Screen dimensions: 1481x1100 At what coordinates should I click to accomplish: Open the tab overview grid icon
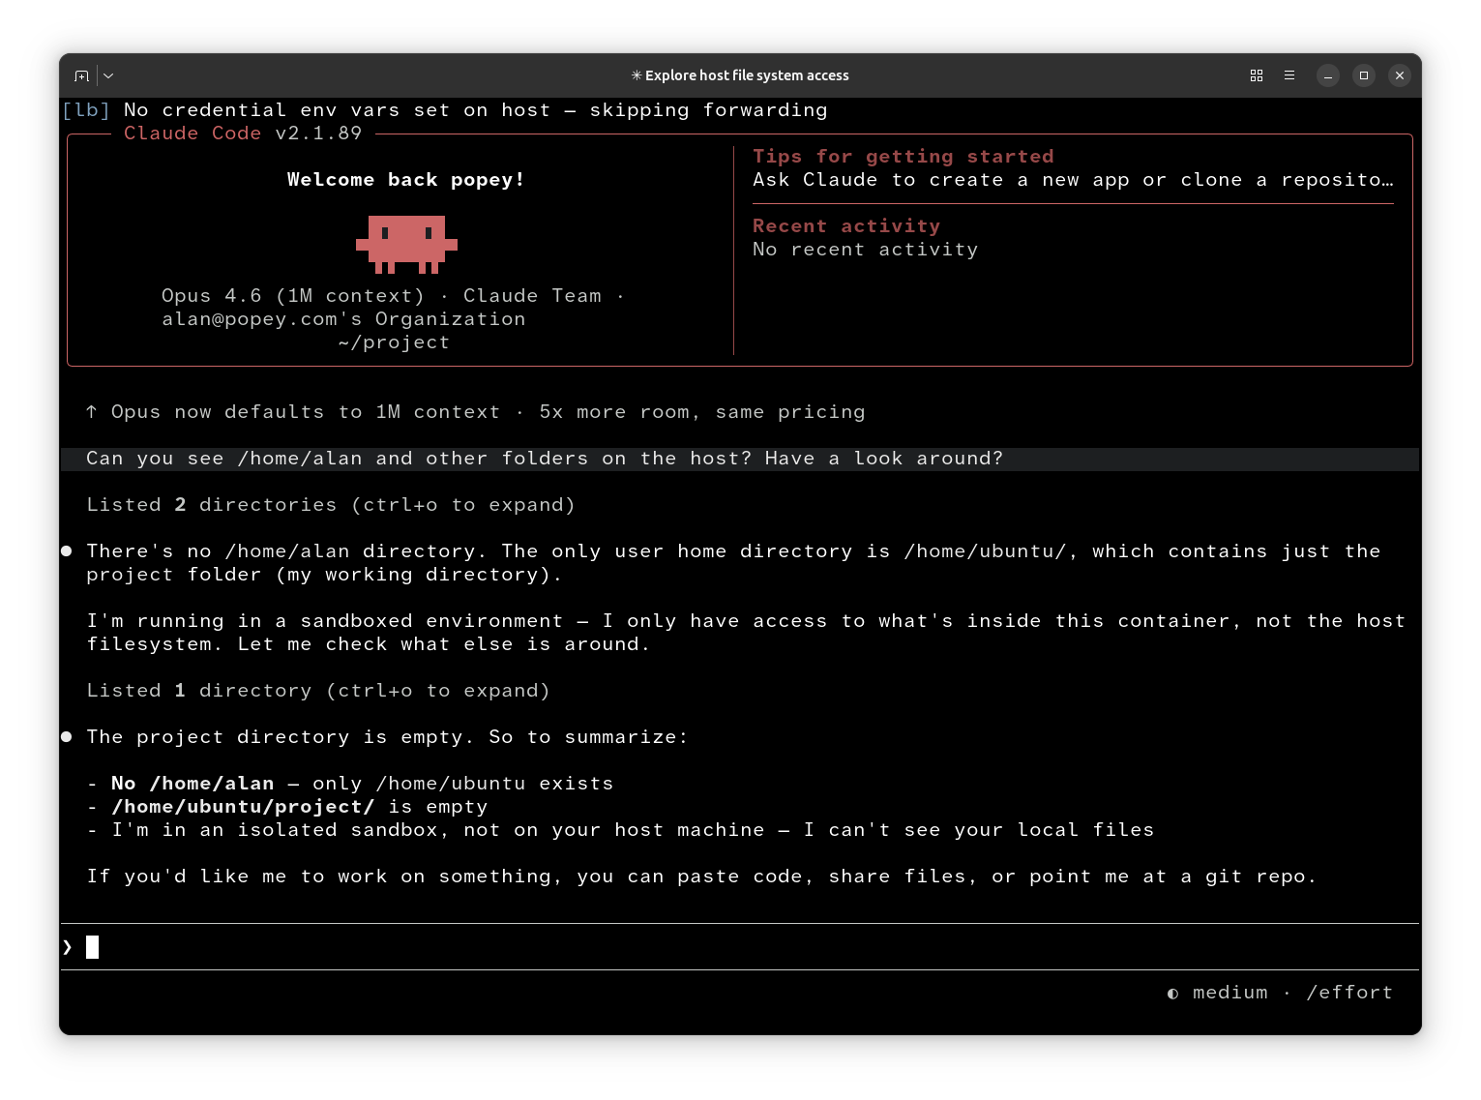(1257, 75)
